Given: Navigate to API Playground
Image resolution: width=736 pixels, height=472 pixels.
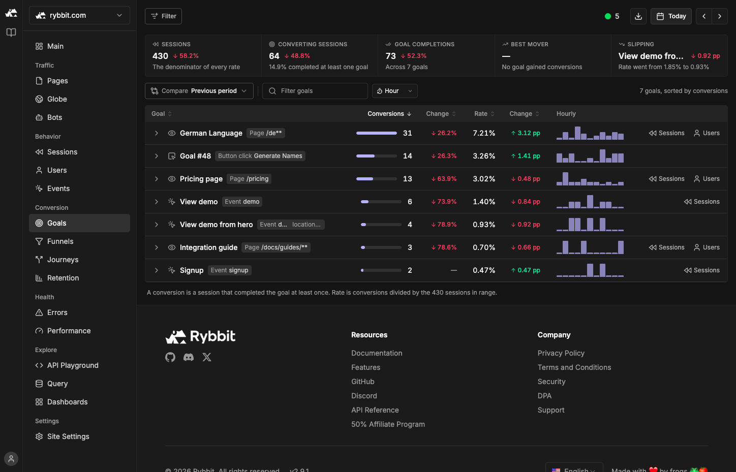Looking at the screenshot, I should click(x=79, y=365).
